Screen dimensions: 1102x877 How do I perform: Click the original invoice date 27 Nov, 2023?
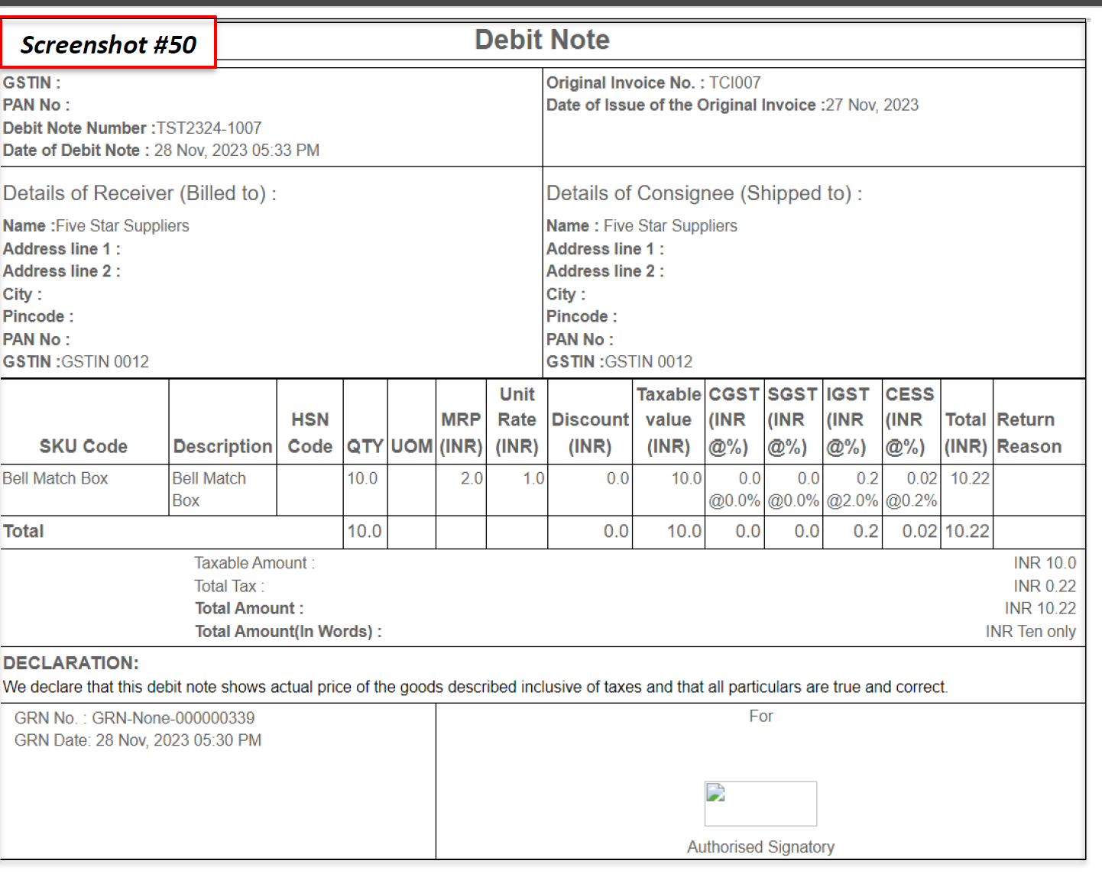[872, 105]
